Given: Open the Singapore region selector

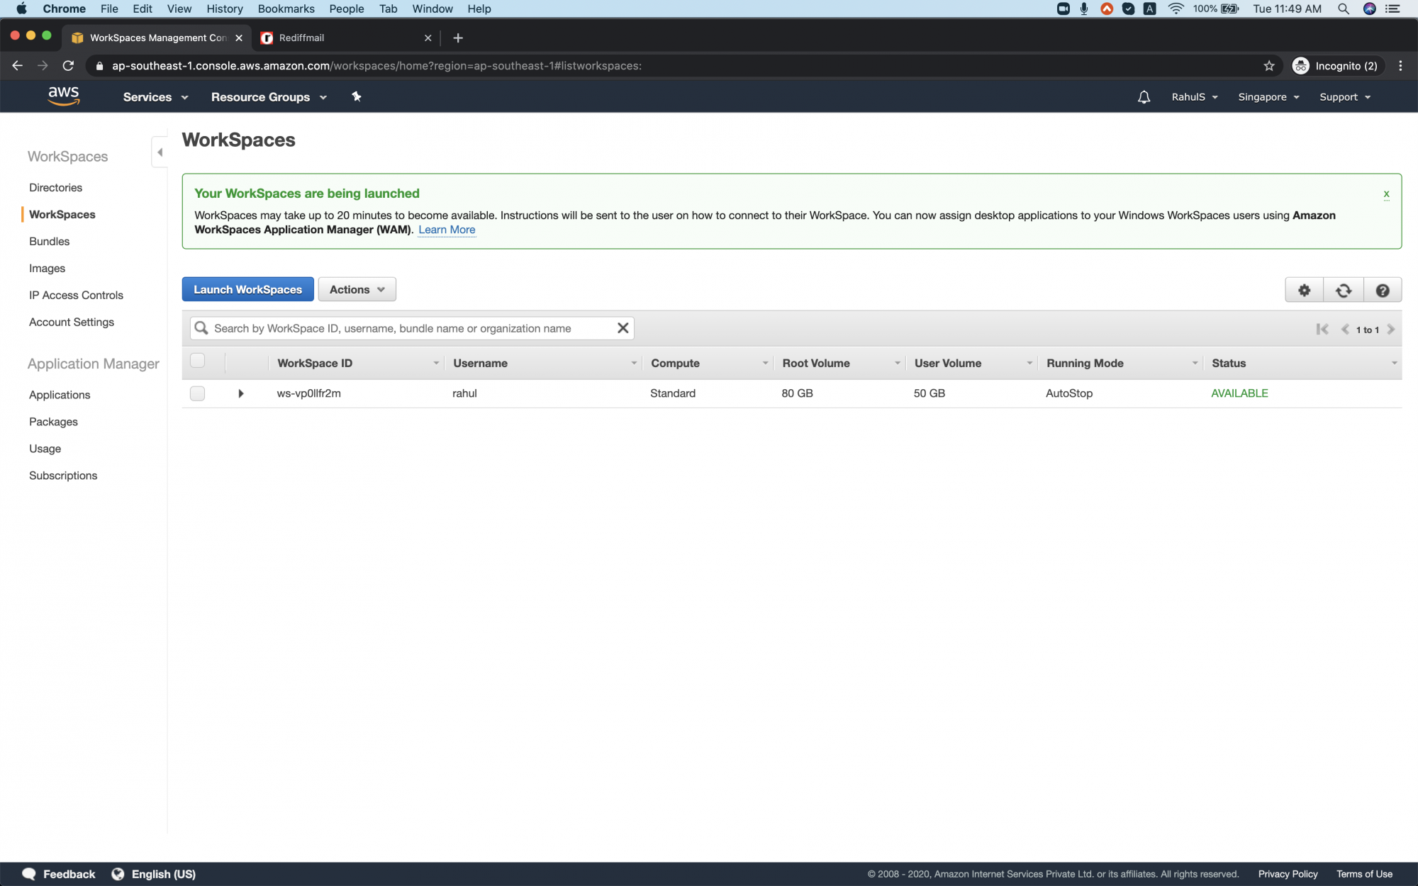Looking at the screenshot, I should click(1268, 96).
